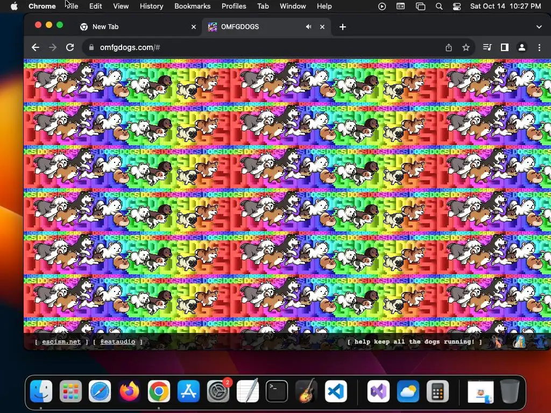This screenshot has height=413, width=551.
Task: Launch Safari from the Dock
Action: click(100, 391)
